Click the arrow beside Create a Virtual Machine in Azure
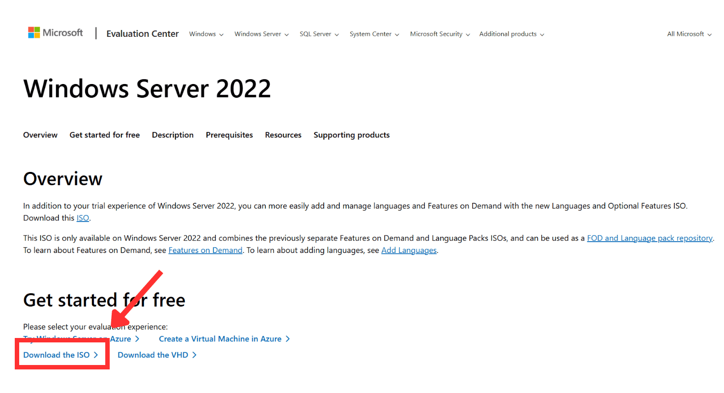724x393 pixels. pyautogui.click(x=287, y=338)
